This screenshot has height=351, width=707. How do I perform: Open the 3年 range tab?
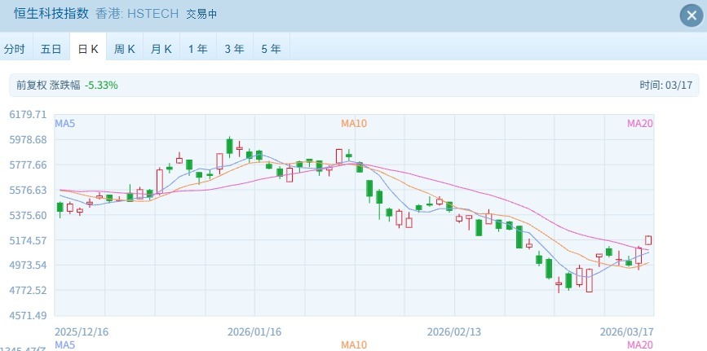click(235, 49)
